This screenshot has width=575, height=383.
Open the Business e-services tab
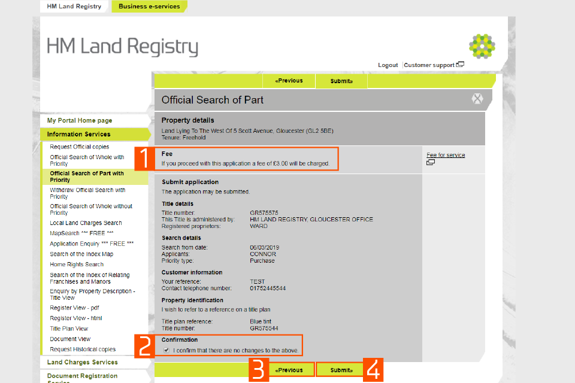pos(148,7)
